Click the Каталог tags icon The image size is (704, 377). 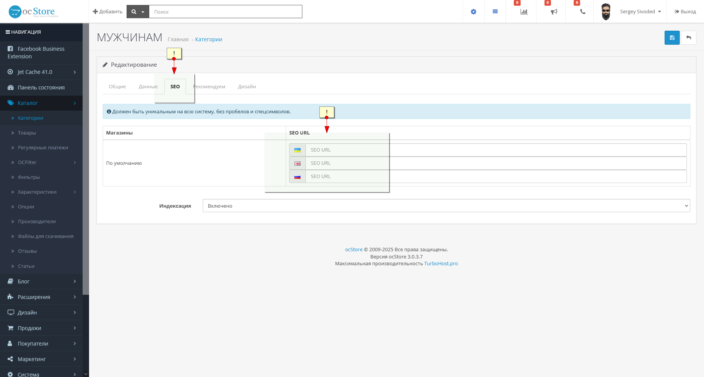11,103
